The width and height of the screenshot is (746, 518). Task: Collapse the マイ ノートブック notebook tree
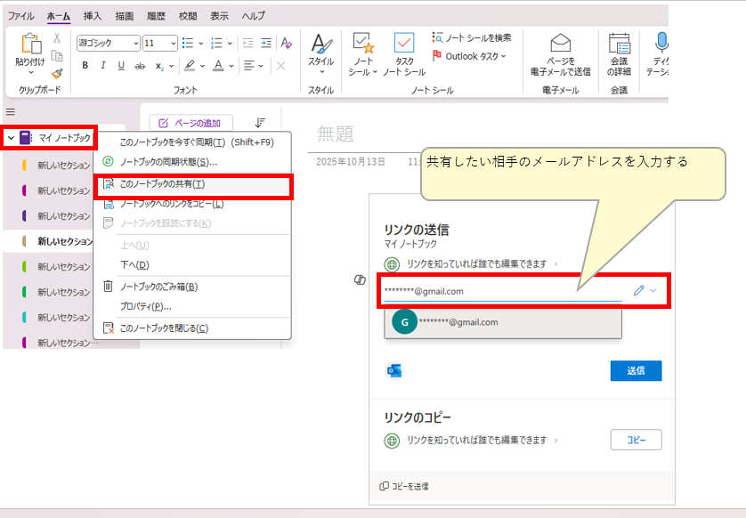click(10, 138)
